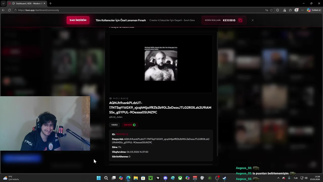The height and width of the screenshot is (182, 323).
Task: Mute the tab via speaker icon
Action: 13,3
